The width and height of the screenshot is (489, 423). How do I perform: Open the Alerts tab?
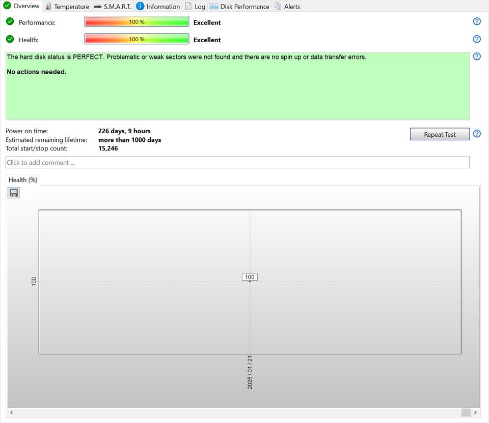287,7
